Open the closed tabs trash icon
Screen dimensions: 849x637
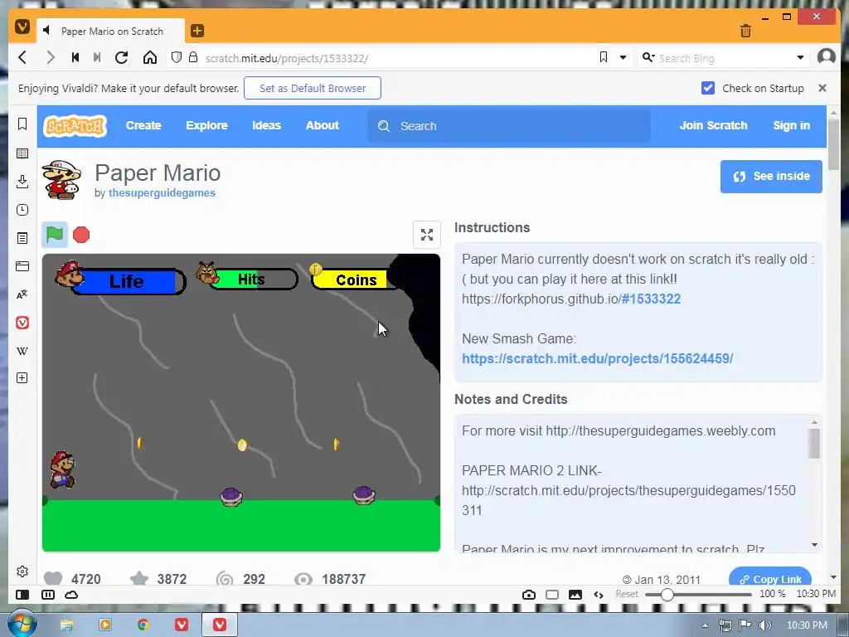tap(745, 31)
